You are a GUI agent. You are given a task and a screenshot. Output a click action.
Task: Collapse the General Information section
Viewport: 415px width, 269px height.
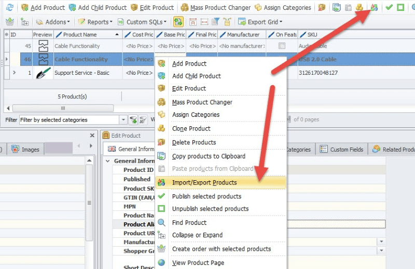coord(108,161)
